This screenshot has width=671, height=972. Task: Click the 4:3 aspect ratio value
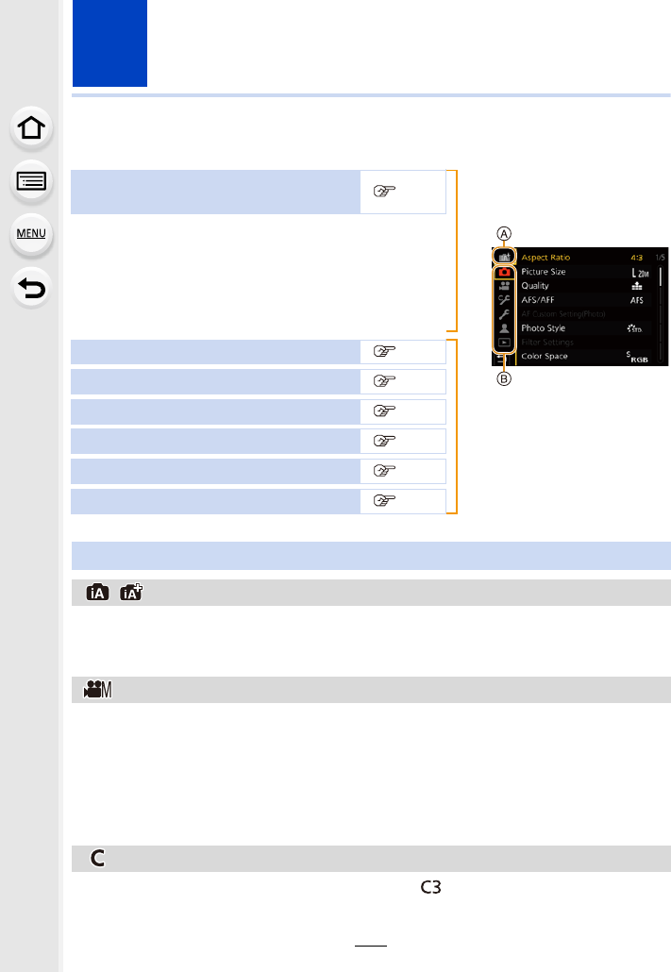[637, 258]
